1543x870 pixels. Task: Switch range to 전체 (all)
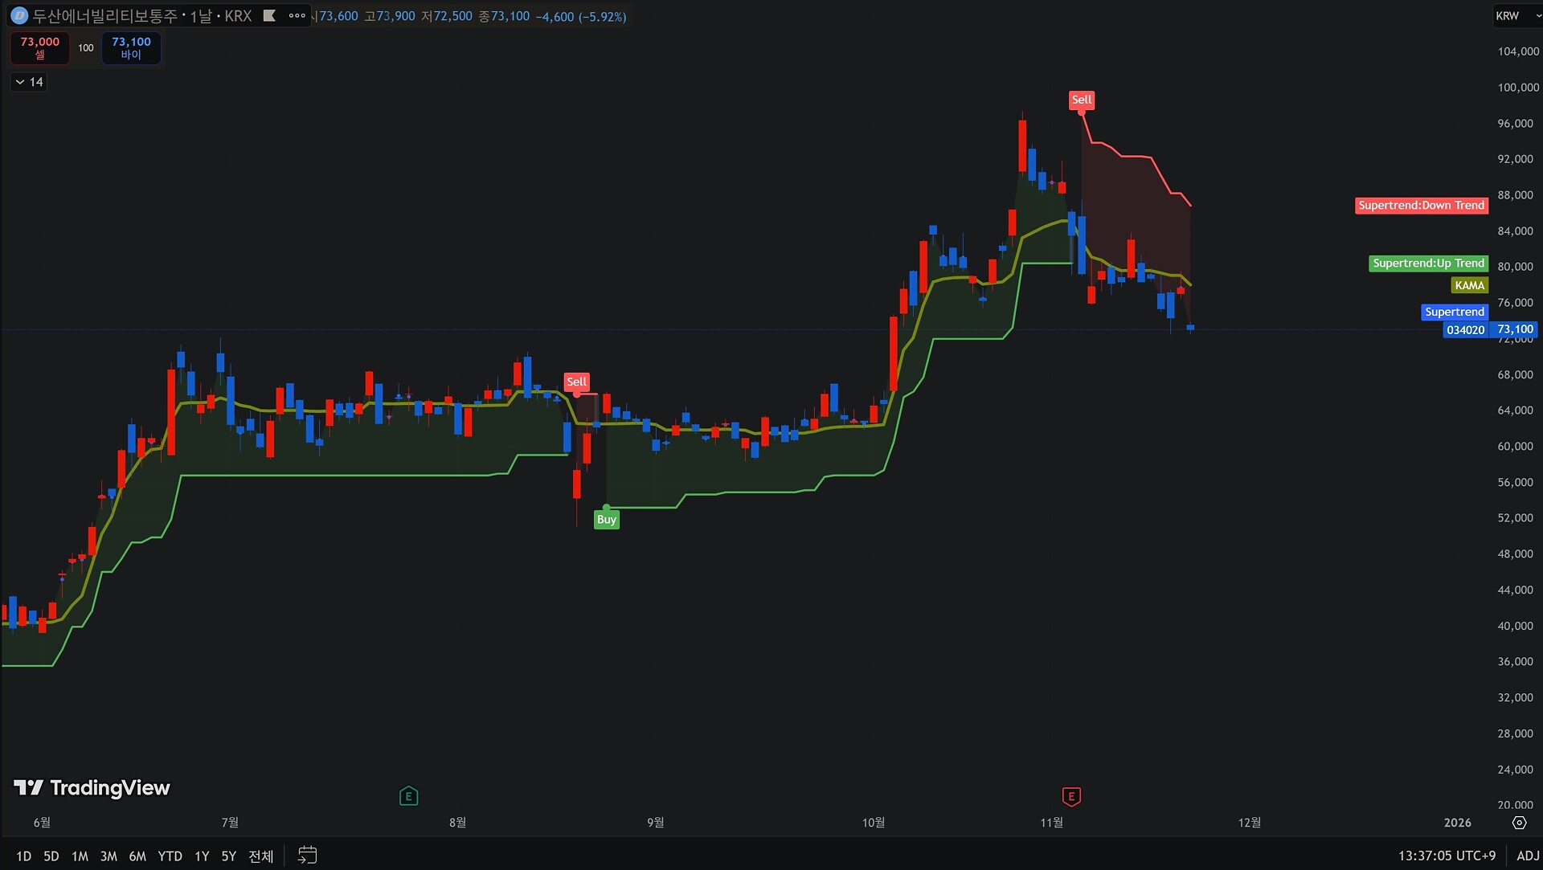pyautogui.click(x=261, y=856)
